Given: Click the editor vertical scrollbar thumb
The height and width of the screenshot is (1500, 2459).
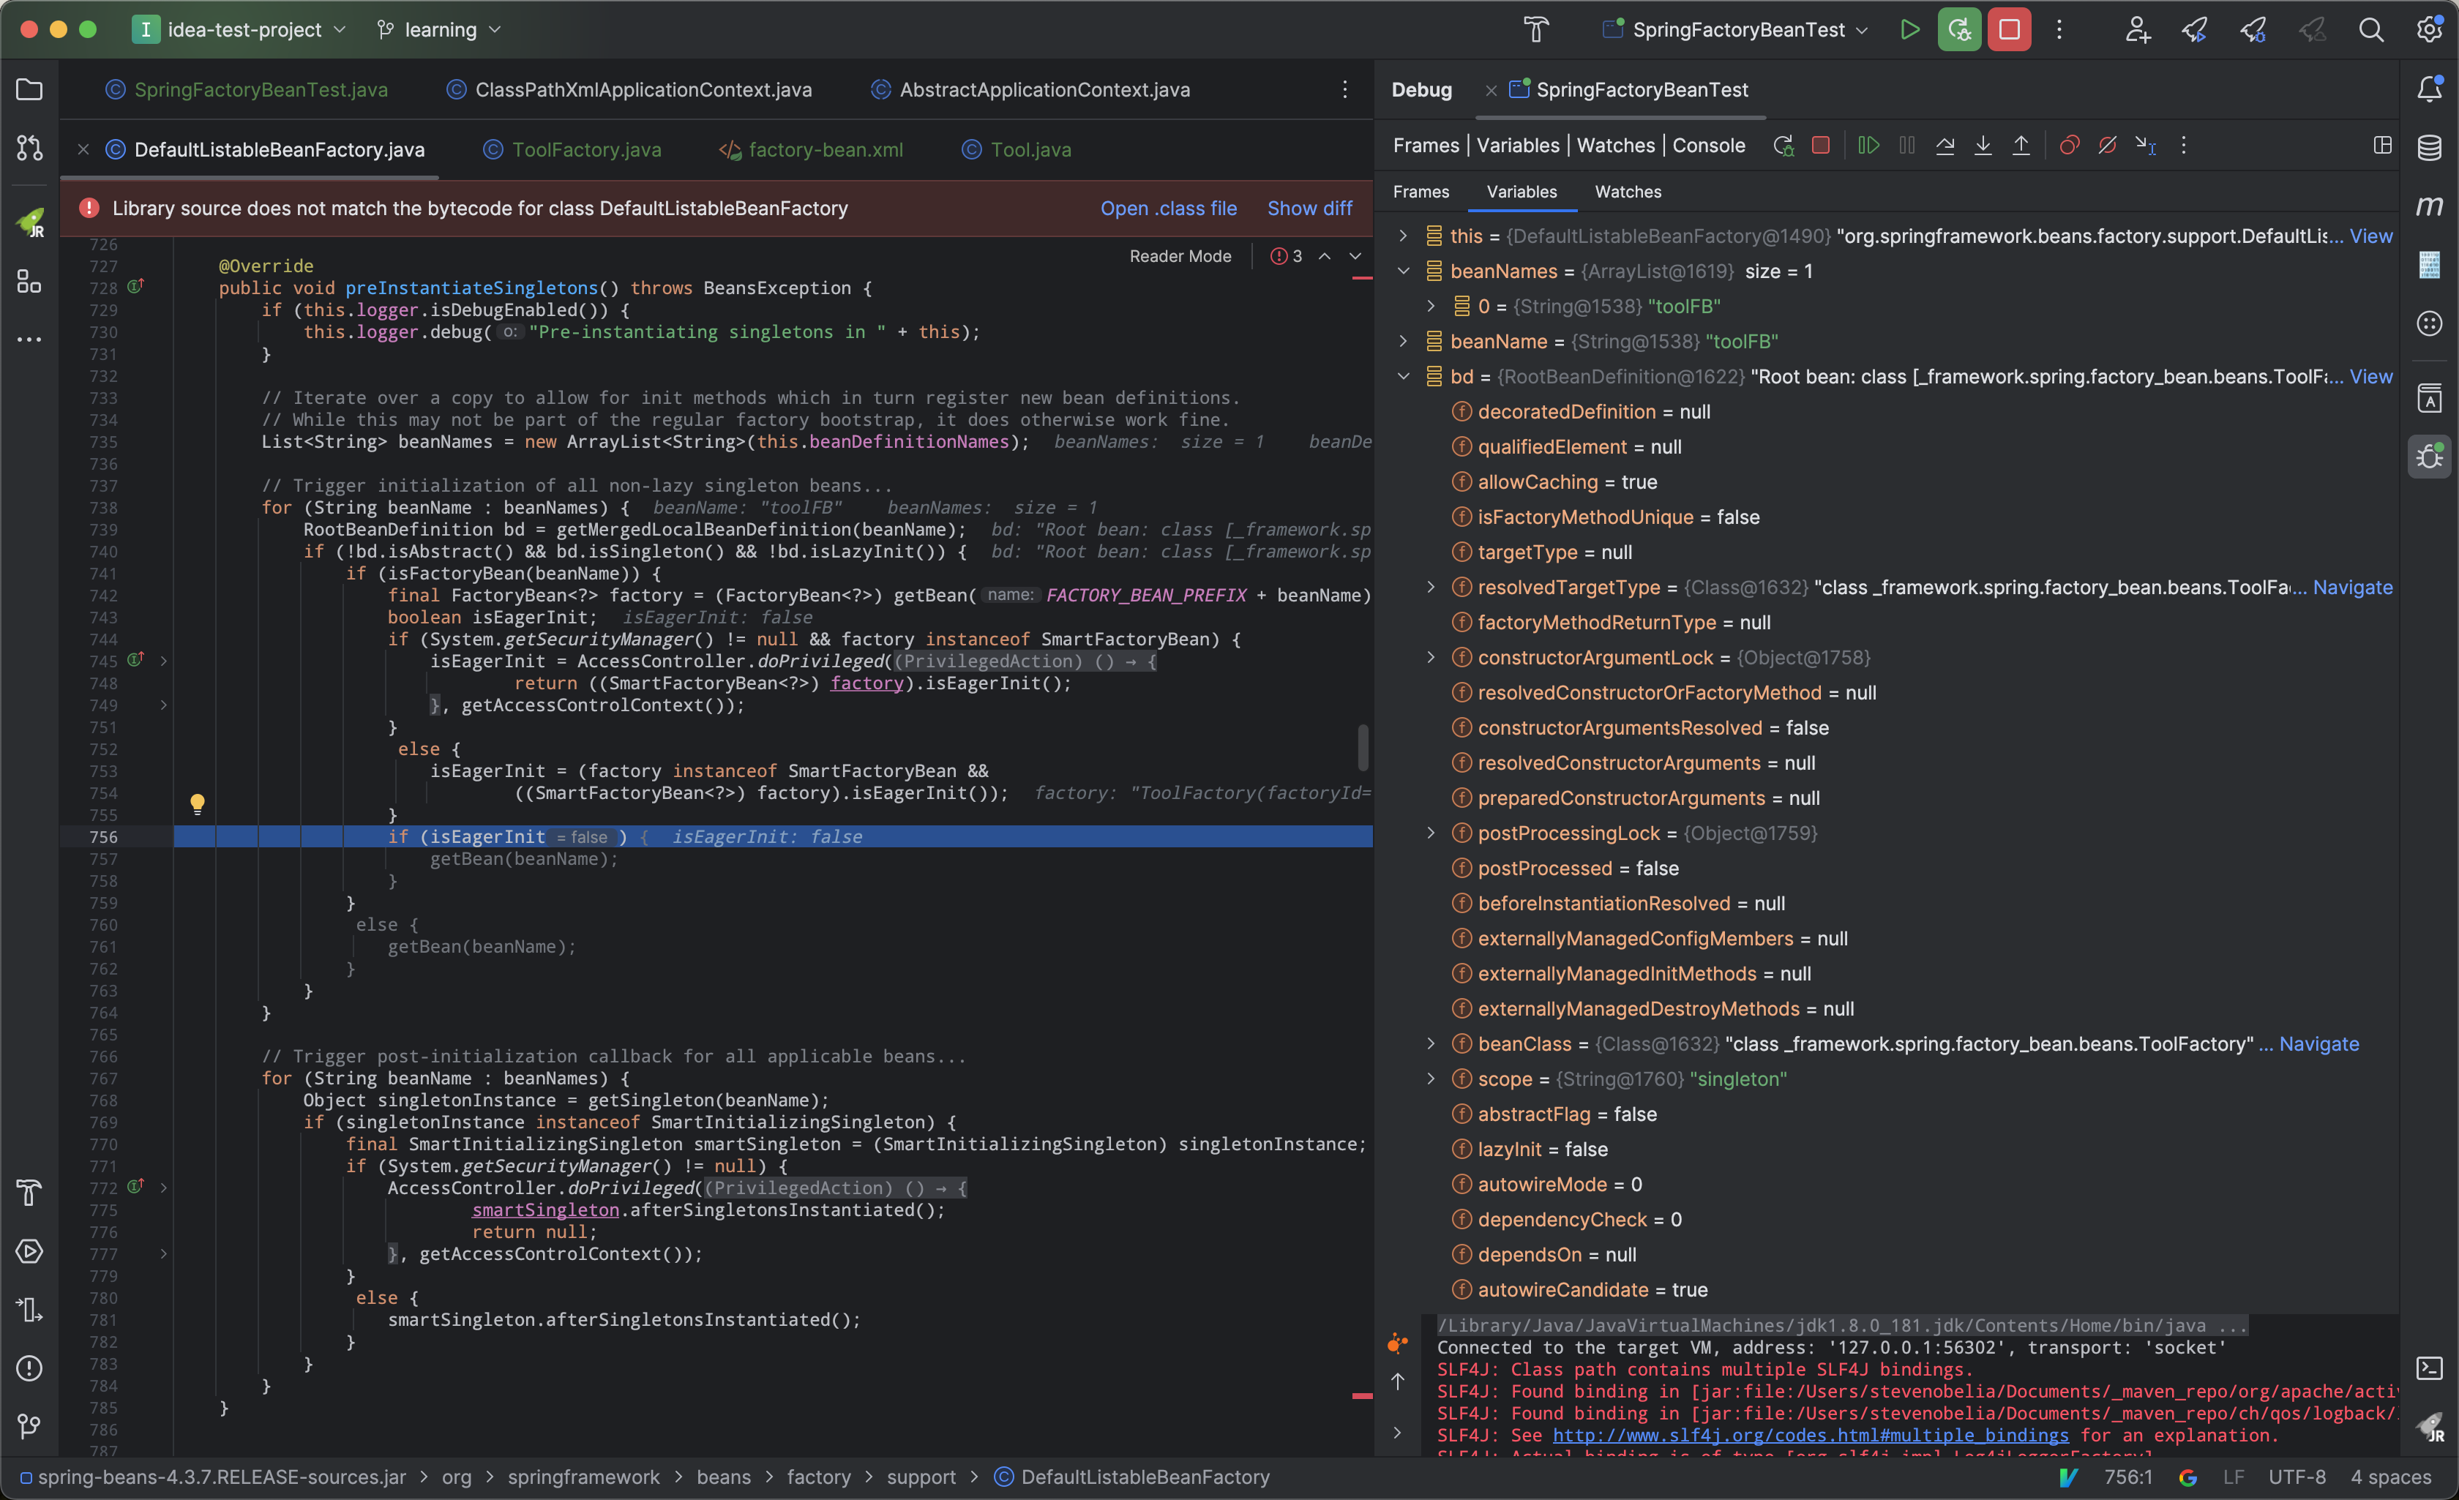Looking at the screenshot, I should point(1362,748).
